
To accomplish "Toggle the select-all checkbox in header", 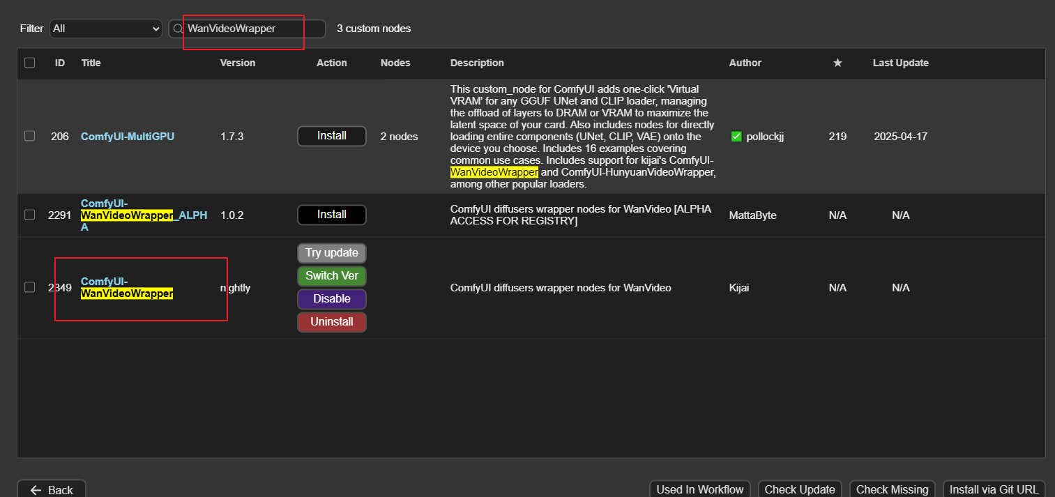I will (x=29, y=63).
